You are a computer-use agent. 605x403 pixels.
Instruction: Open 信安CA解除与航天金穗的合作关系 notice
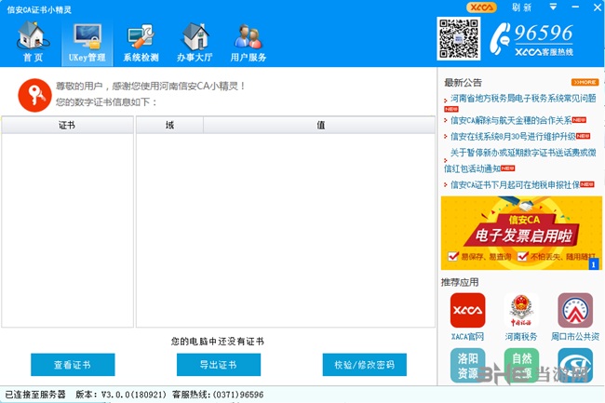(x=511, y=120)
